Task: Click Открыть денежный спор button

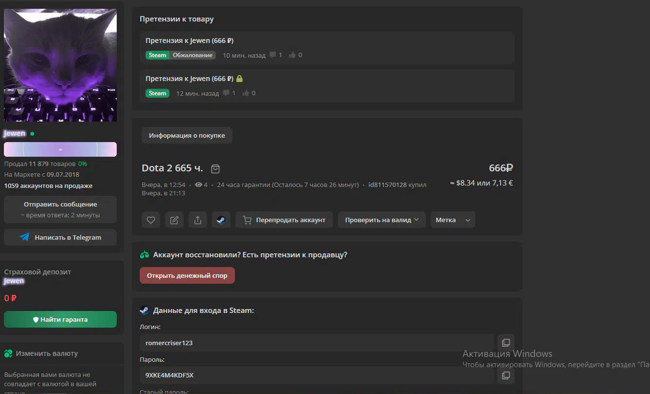Action: (187, 275)
